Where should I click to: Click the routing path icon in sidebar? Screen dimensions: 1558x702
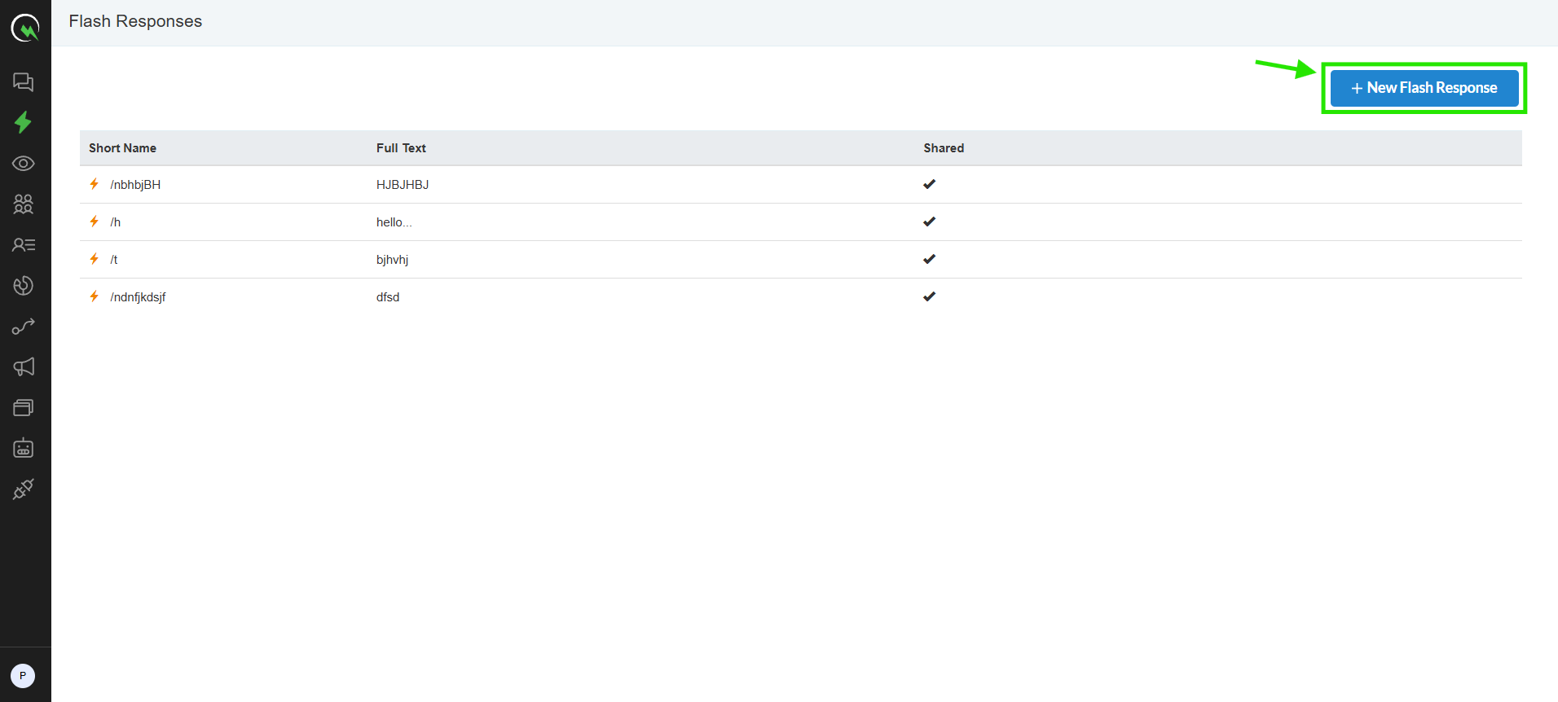[24, 327]
